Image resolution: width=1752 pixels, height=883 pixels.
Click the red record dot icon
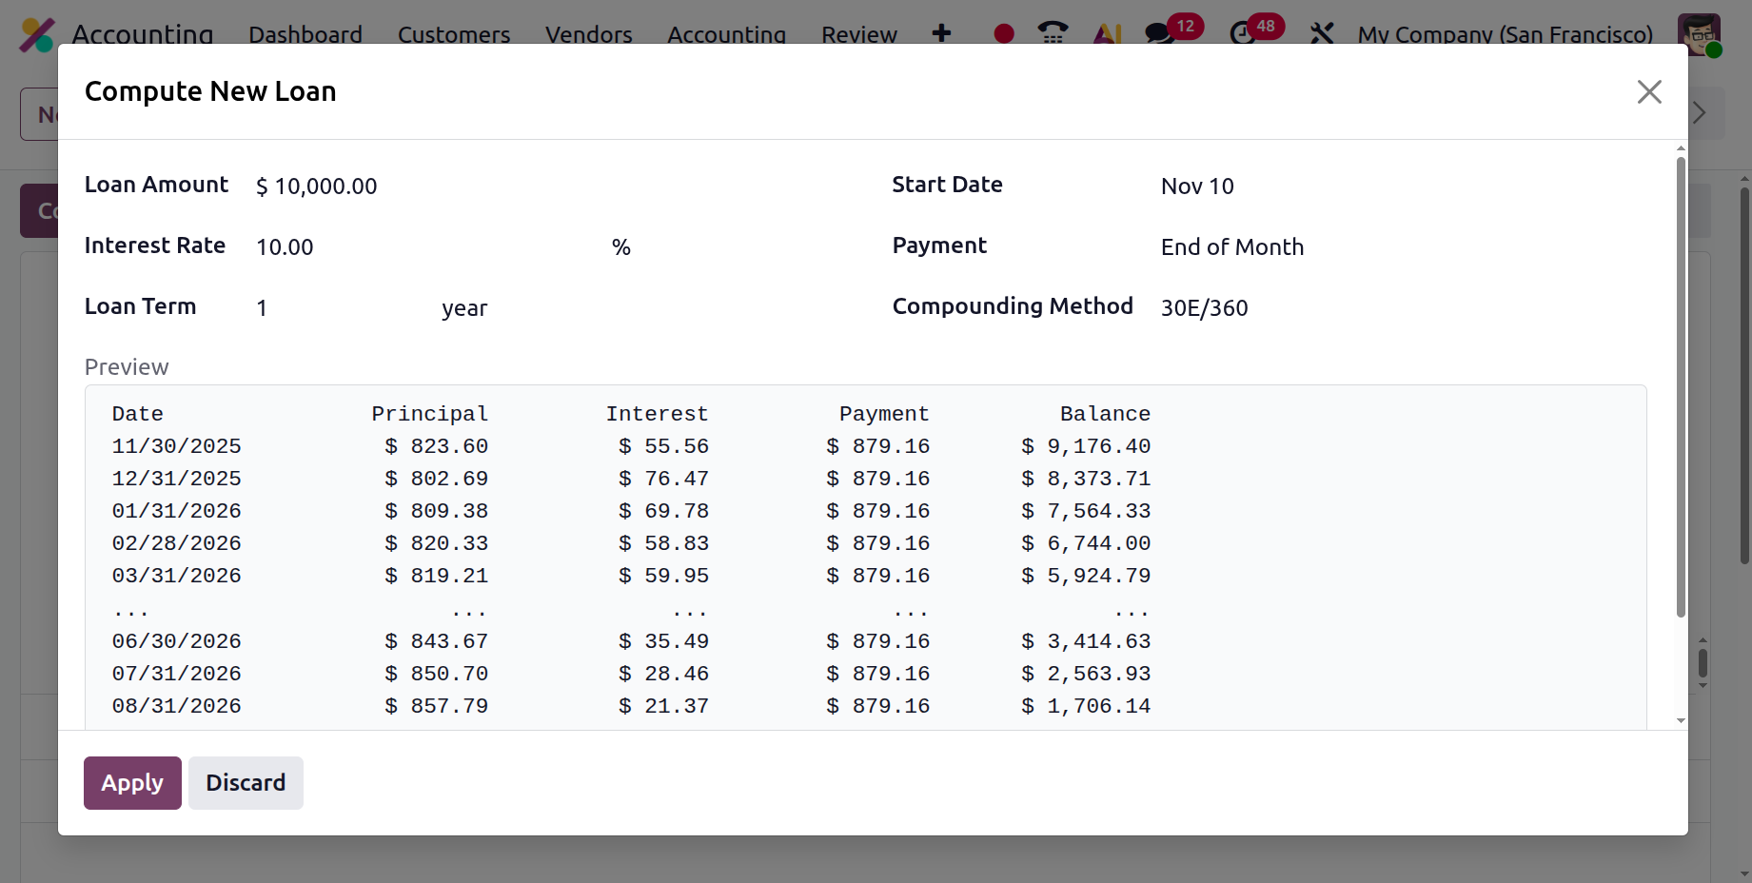point(1003,34)
